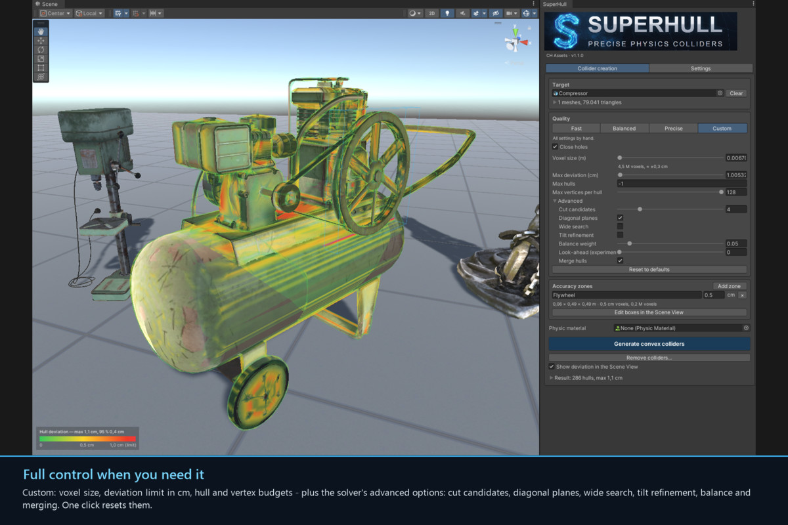Uncheck Merge hulls checkbox
Screen dimensions: 788x525
click(620, 261)
